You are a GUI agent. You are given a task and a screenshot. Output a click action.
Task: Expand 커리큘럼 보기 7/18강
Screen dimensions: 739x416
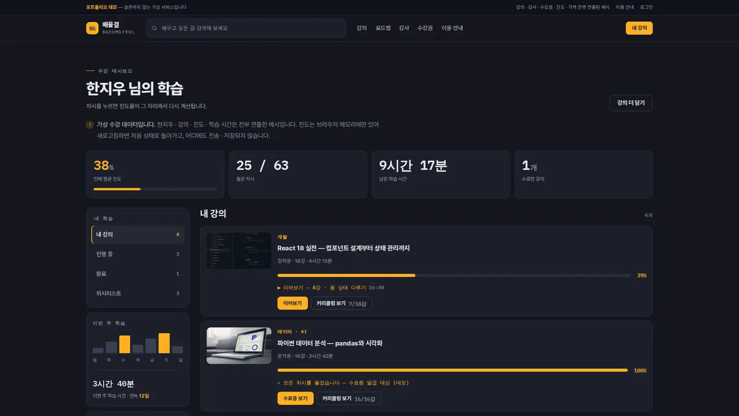(341, 303)
